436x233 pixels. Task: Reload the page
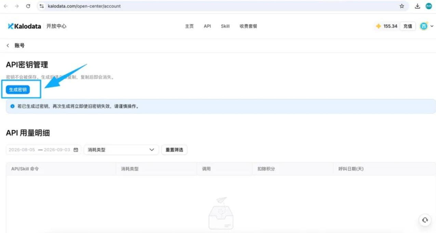28,6
